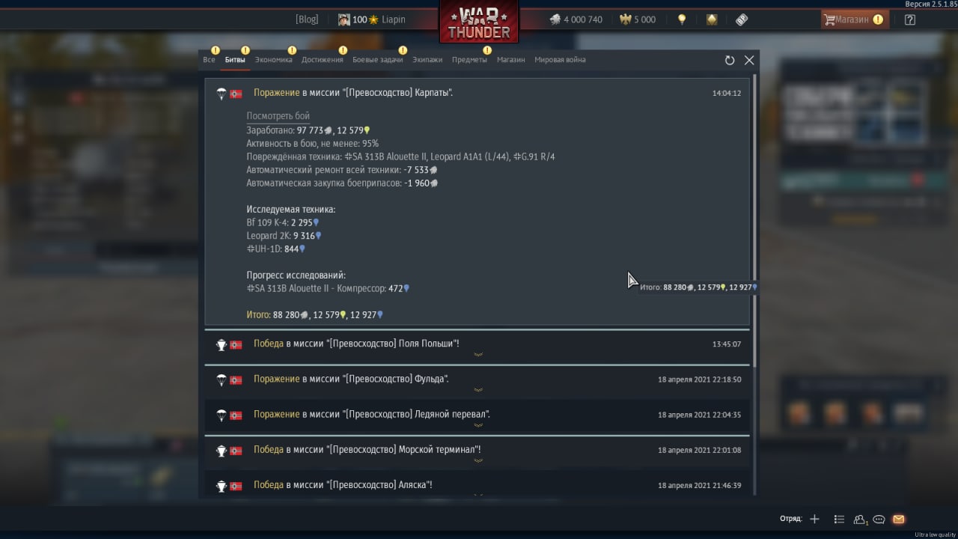
Task: Click the plus icon next to Отряд
Action: tap(815, 519)
